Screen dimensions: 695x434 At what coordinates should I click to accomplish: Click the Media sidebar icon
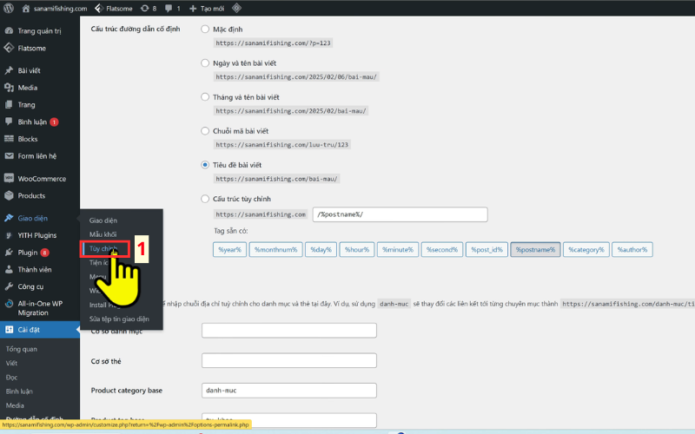point(9,88)
